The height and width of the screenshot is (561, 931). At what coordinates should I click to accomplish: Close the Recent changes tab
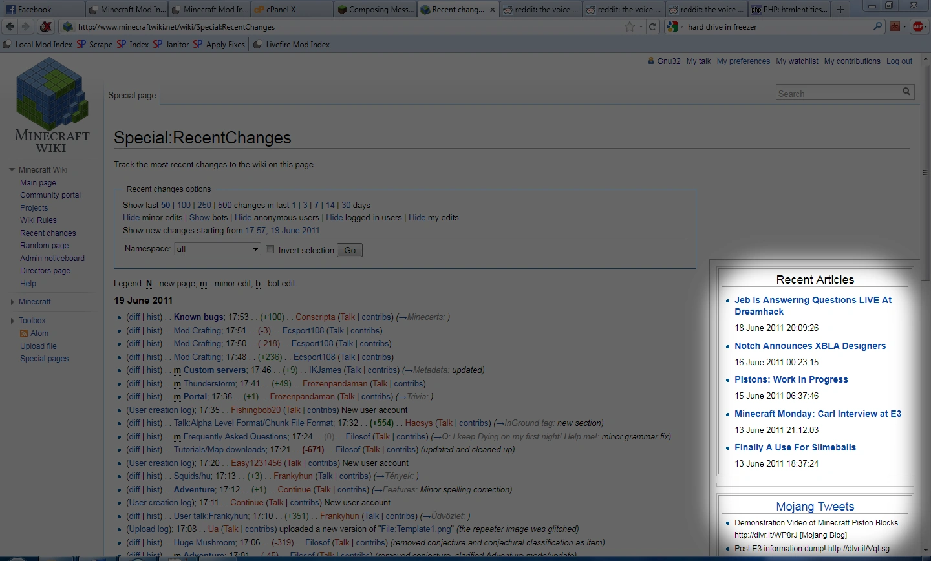coord(493,10)
